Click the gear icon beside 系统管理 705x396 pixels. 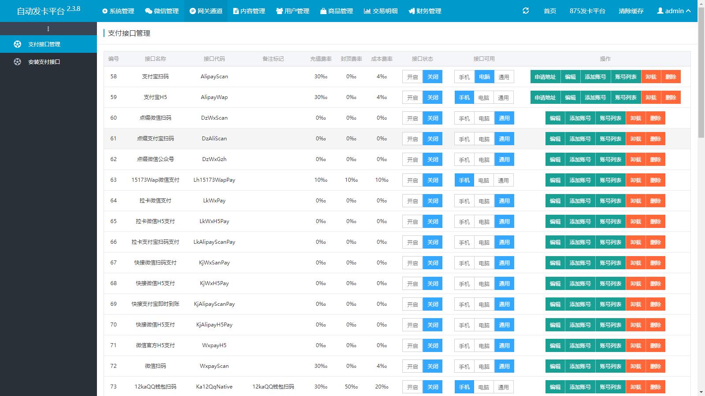point(105,11)
